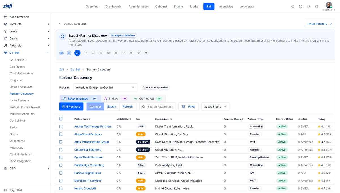Click the zinfi logo
The width and height of the screenshot is (340, 193).
(x=8, y=6)
